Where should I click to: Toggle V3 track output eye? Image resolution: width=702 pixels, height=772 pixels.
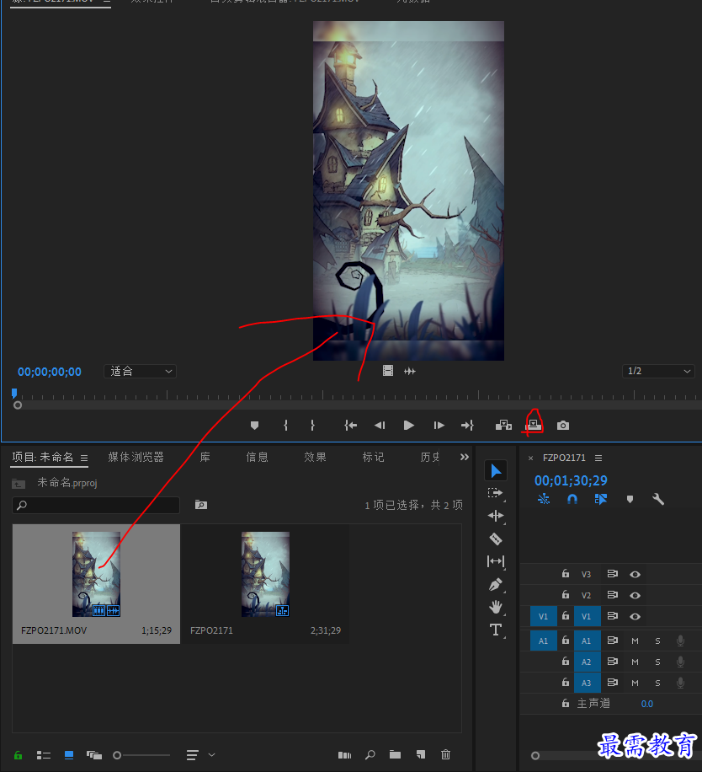click(636, 574)
